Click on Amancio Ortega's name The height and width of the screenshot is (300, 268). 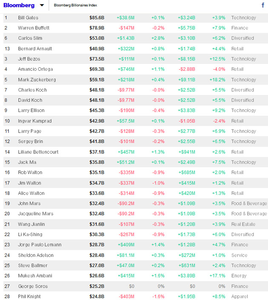click(x=35, y=69)
